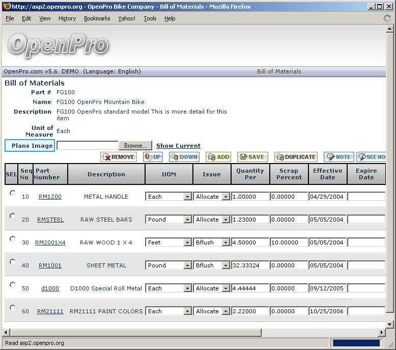
Task: Click the Duplicate icon button
Action: tap(296, 157)
